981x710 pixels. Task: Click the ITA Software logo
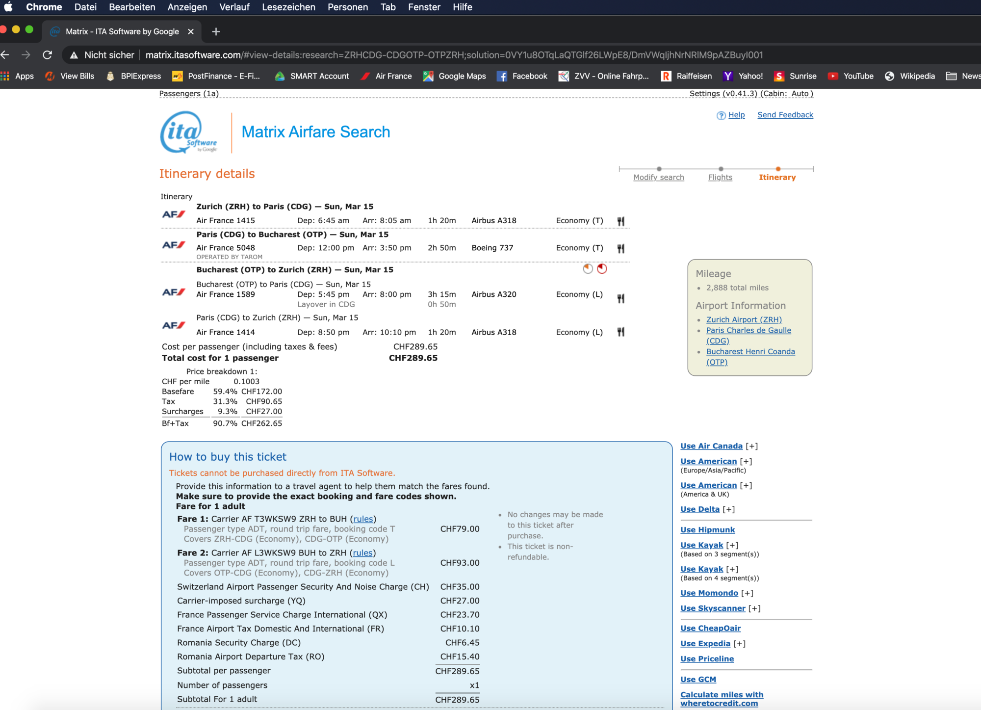[189, 132]
